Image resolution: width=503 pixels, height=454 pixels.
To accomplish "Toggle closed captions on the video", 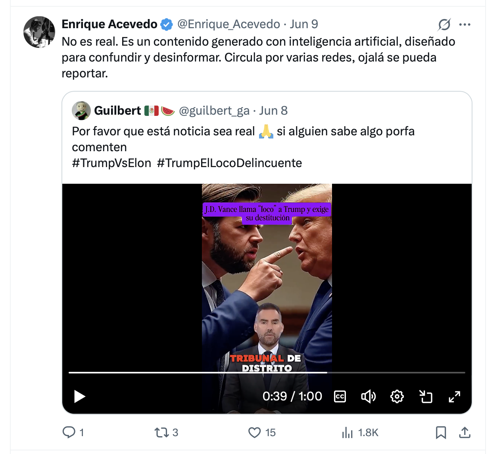I will (x=340, y=396).
